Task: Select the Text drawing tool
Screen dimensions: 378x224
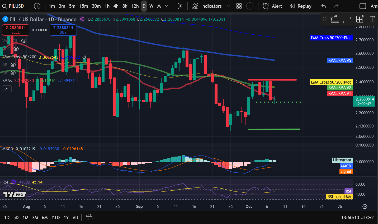Action: point(372,19)
